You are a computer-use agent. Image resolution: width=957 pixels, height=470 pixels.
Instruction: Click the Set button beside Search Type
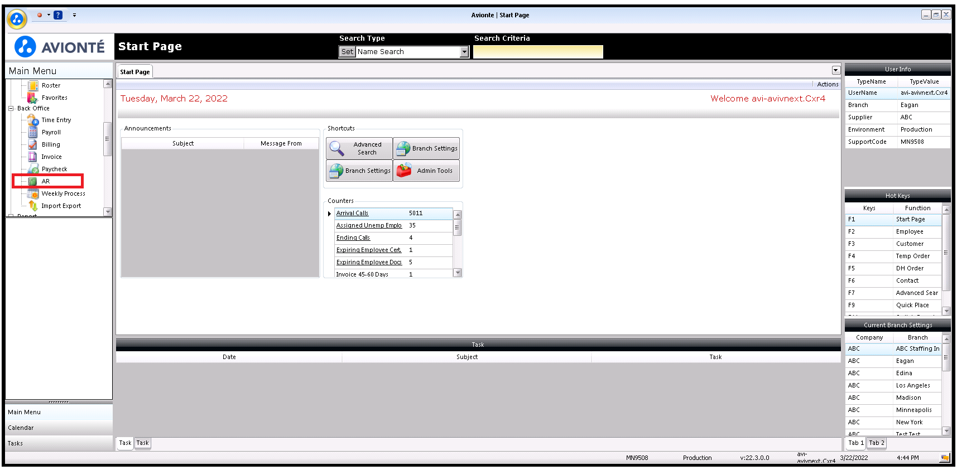[x=347, y=51]
